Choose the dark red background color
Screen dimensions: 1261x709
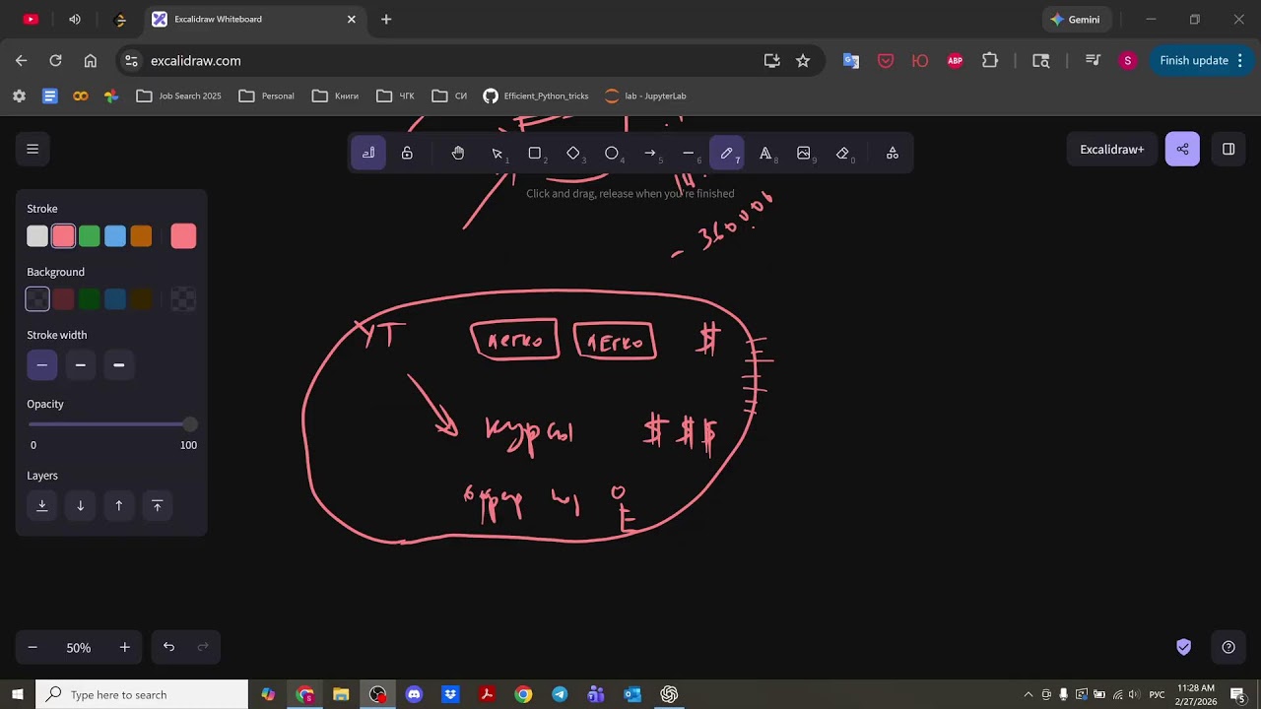click(63, 299)
